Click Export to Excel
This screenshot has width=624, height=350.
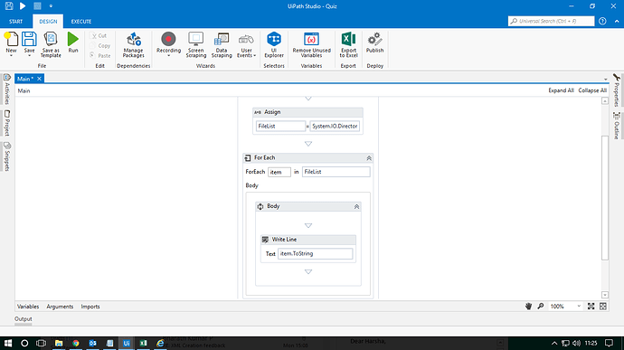(348, 45)
